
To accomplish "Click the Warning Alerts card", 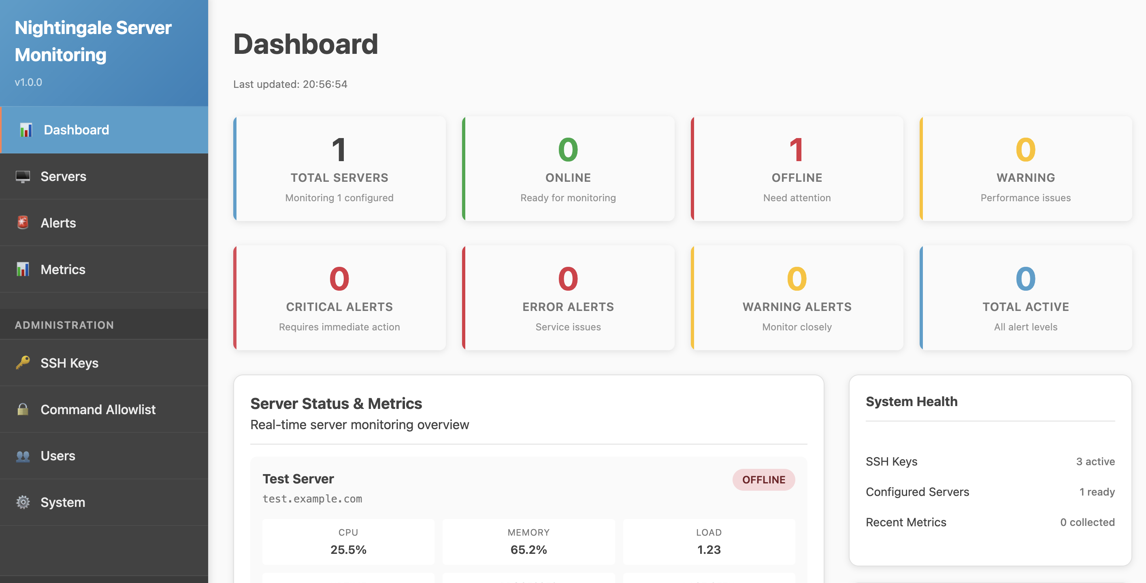I will click(797, 298).
